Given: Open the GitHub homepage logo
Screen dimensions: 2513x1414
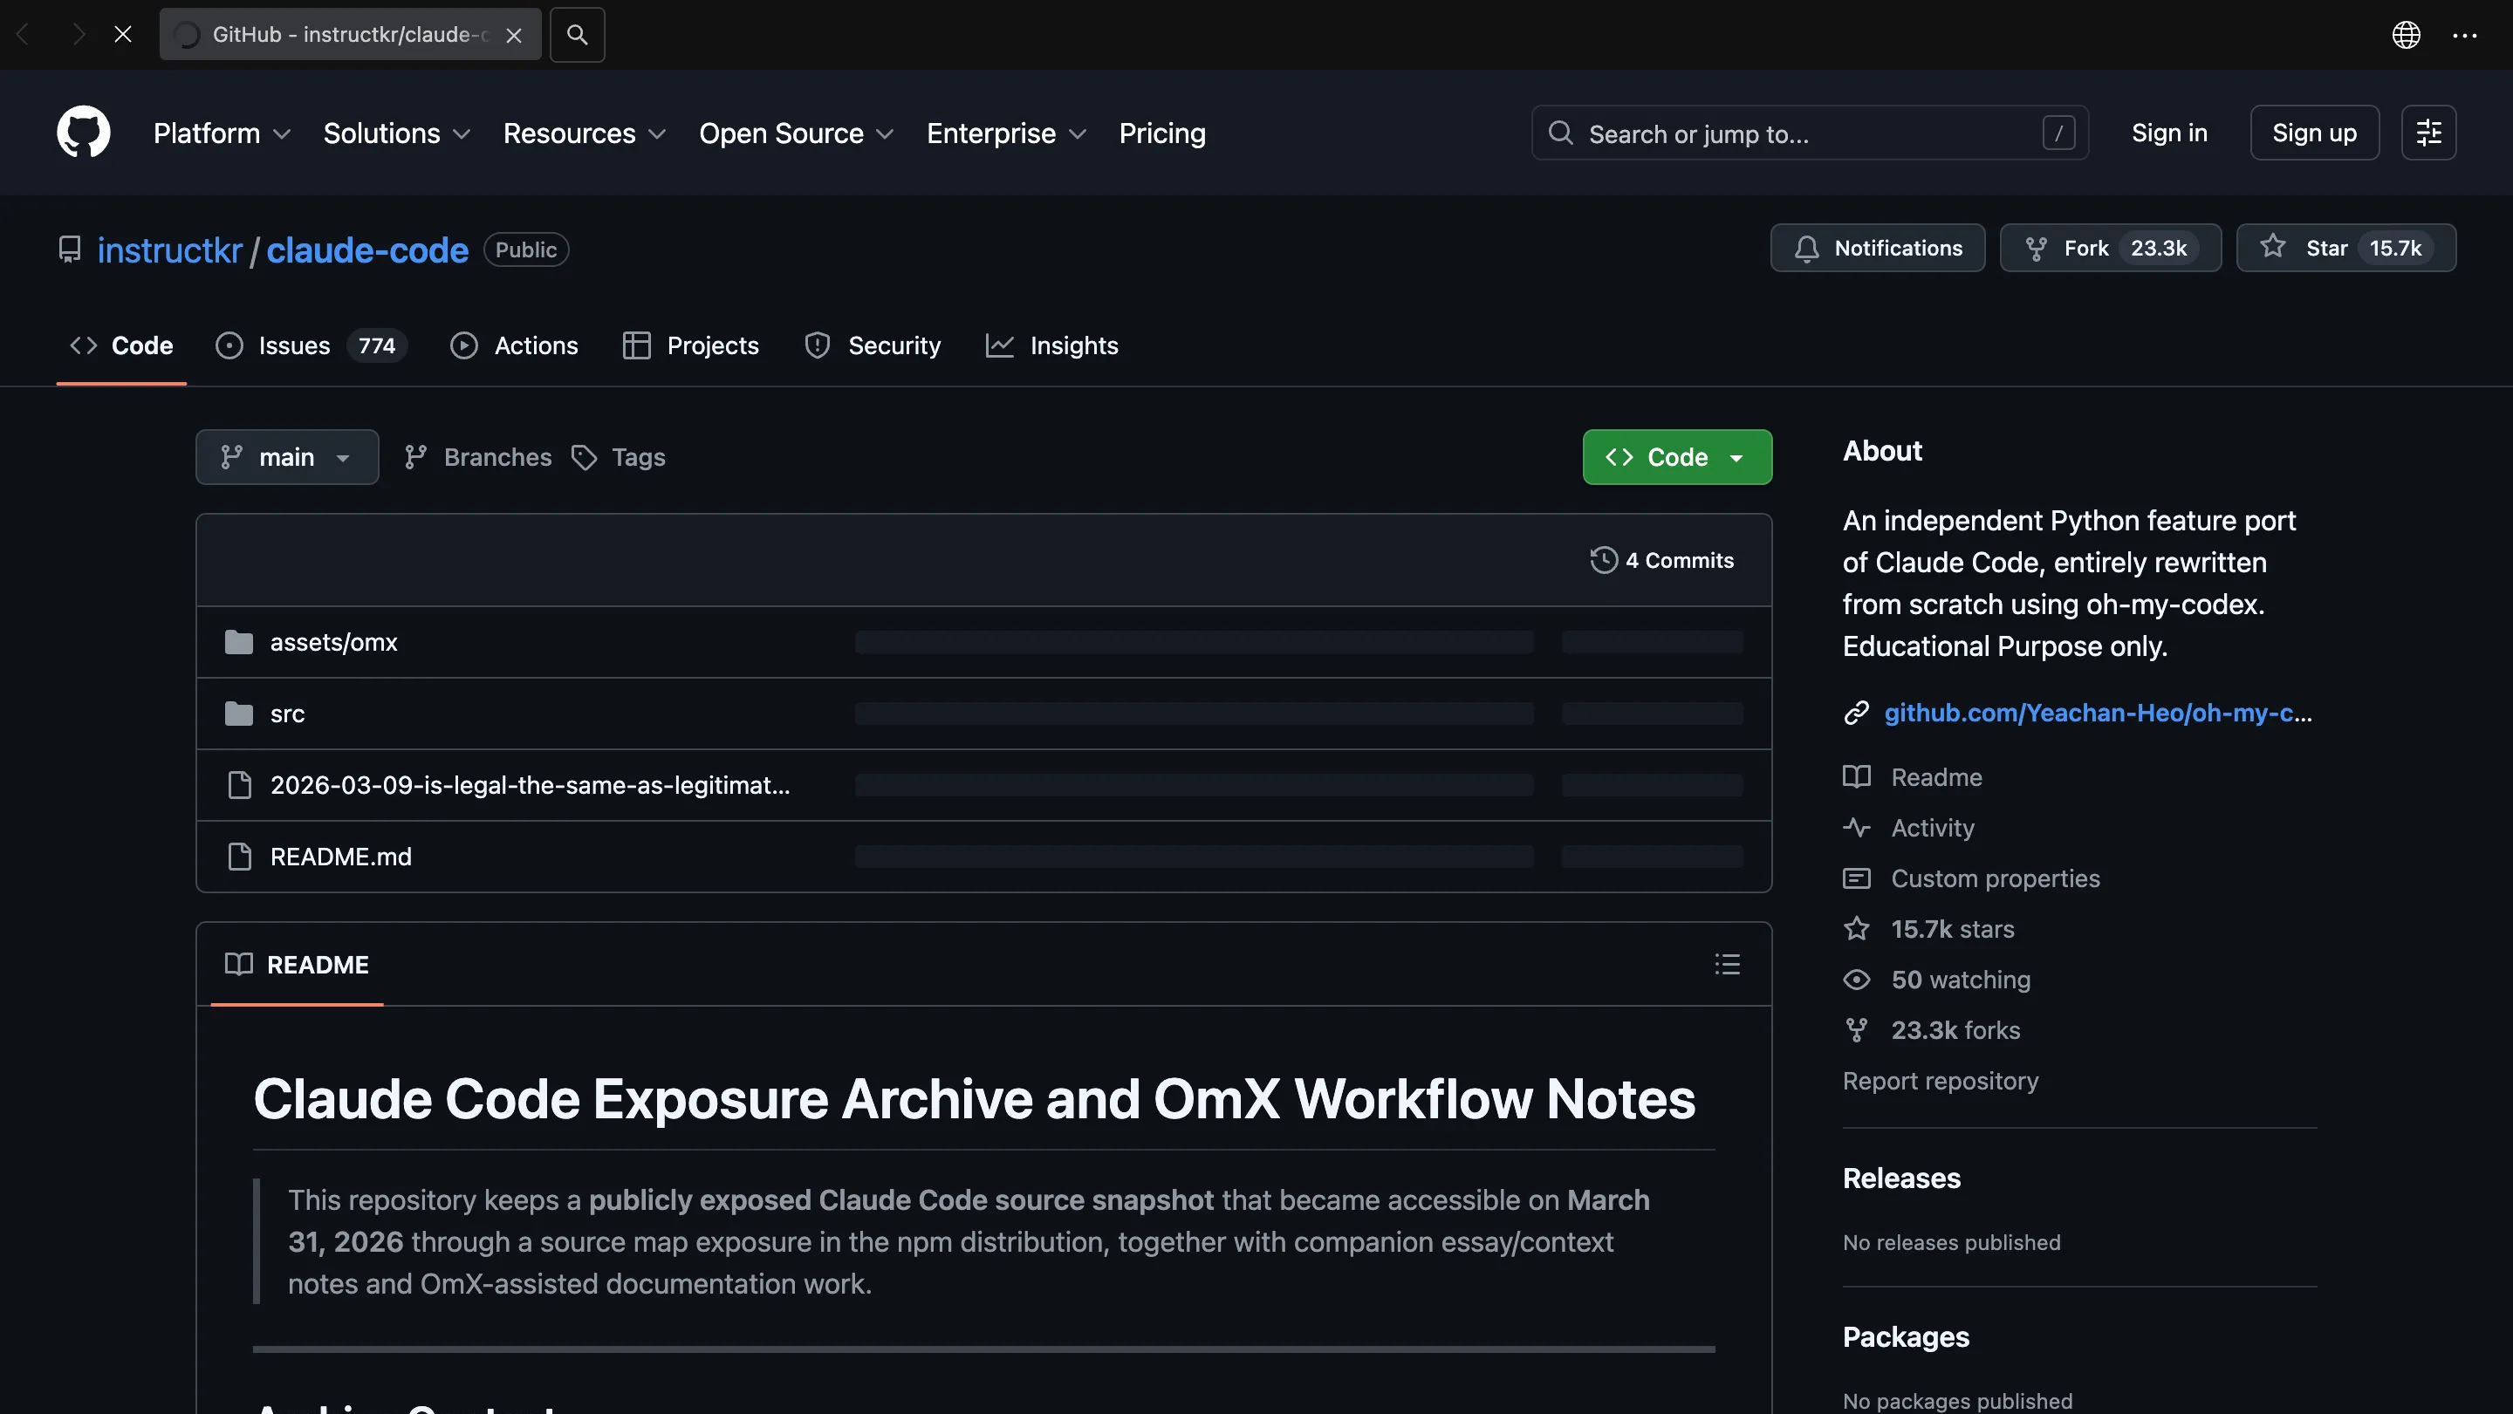Looking at the screenshot, I should click(83, 133).
